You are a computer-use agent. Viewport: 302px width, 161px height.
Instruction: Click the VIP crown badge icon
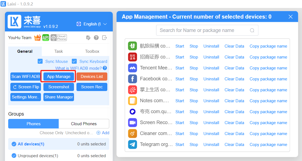(38, 38)
